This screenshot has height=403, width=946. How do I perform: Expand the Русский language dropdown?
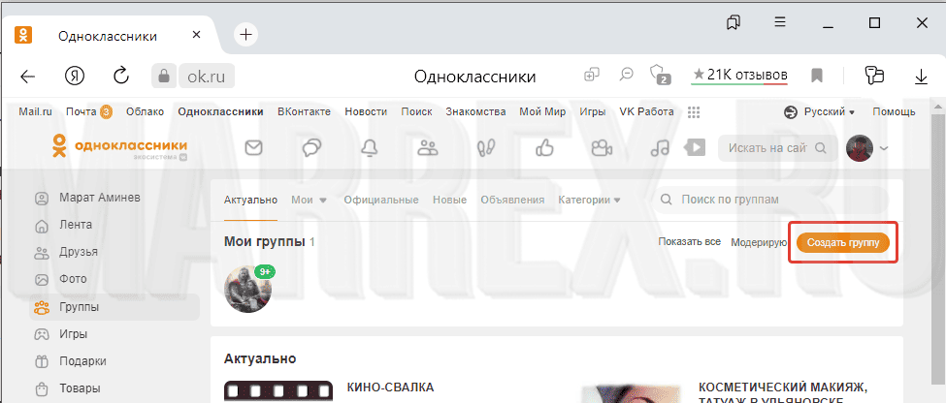[x=819, y=112]
